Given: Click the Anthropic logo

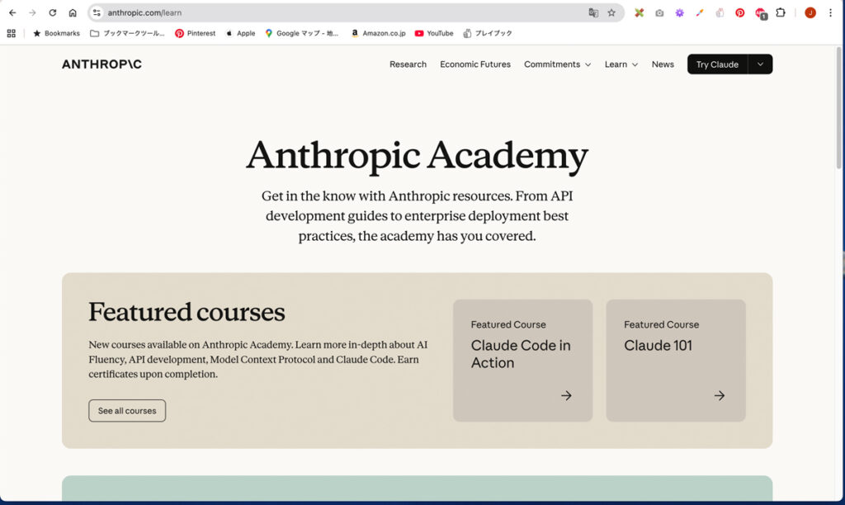Looking at the screenshot, I should (x=101, y=64).
